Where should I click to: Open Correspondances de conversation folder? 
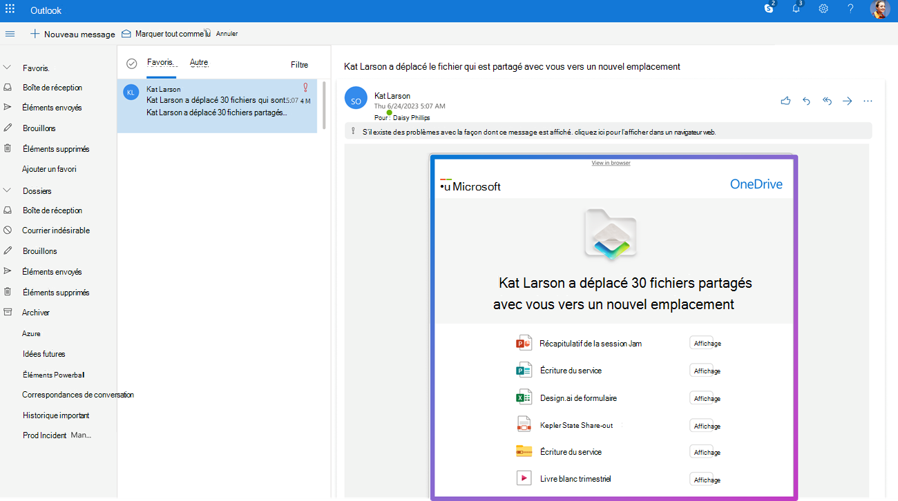point(78,395)
